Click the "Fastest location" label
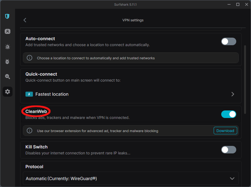 [x=52, y=94]
